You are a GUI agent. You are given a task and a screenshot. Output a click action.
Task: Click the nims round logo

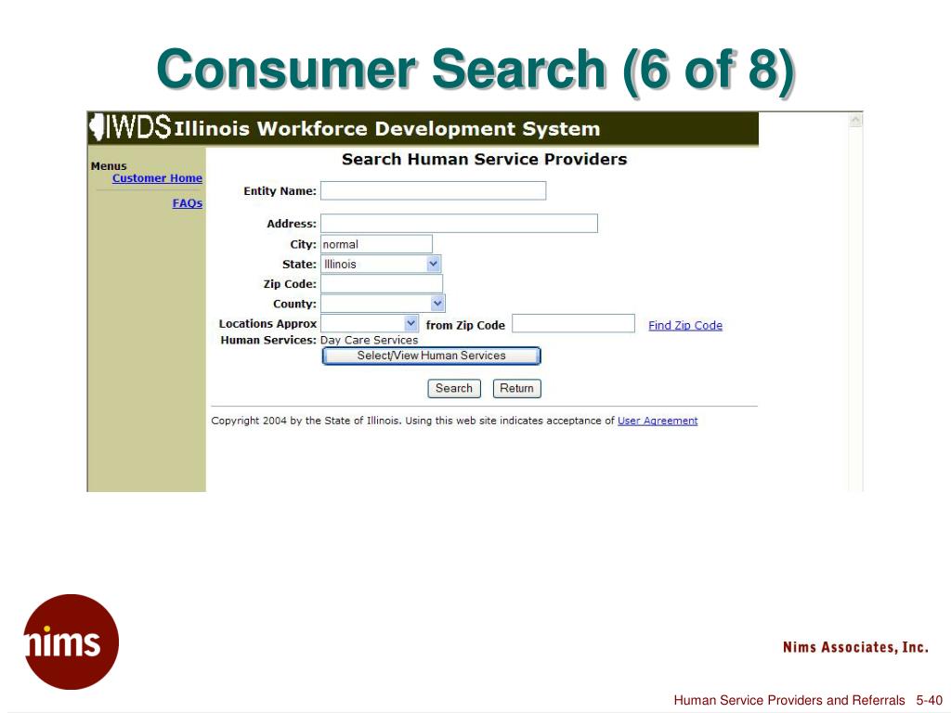[71, 642]
